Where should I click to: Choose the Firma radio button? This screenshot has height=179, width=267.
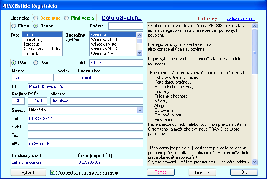click(13, 26)
